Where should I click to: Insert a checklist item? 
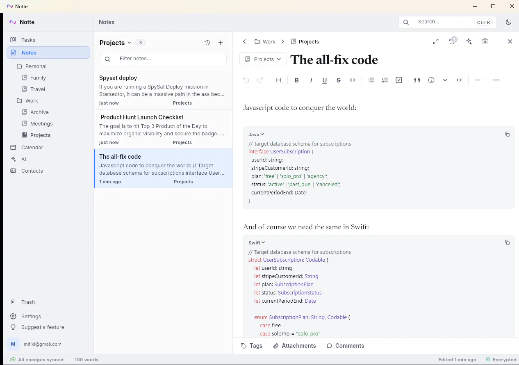point(399,80)
